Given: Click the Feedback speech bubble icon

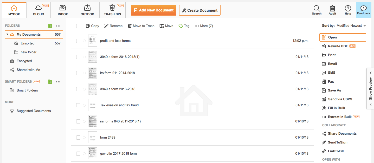Looking at the screenshot, I should click(x=363, y=8).
